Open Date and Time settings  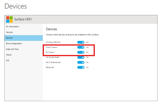pos(24,49)
